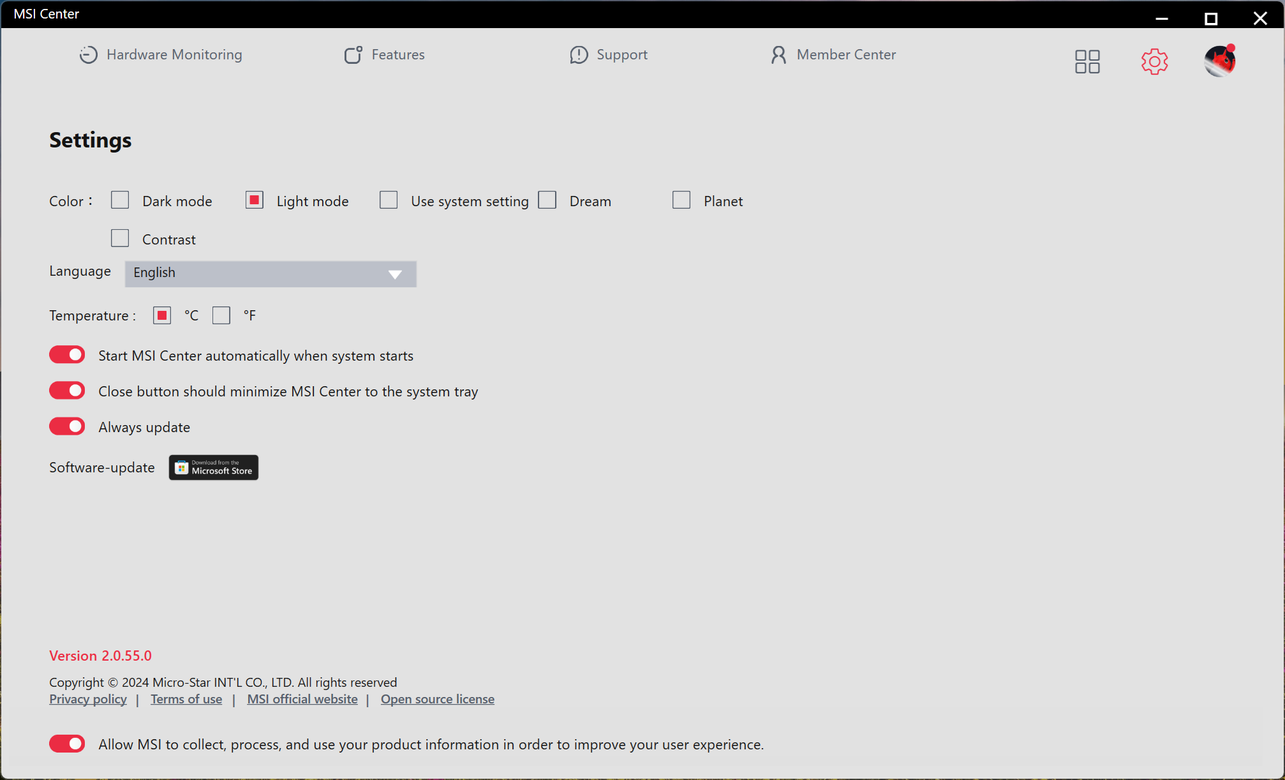This screenshot has height=780, width=1285.
Task: Visit the MSI official website link
Action: (302, 699)
